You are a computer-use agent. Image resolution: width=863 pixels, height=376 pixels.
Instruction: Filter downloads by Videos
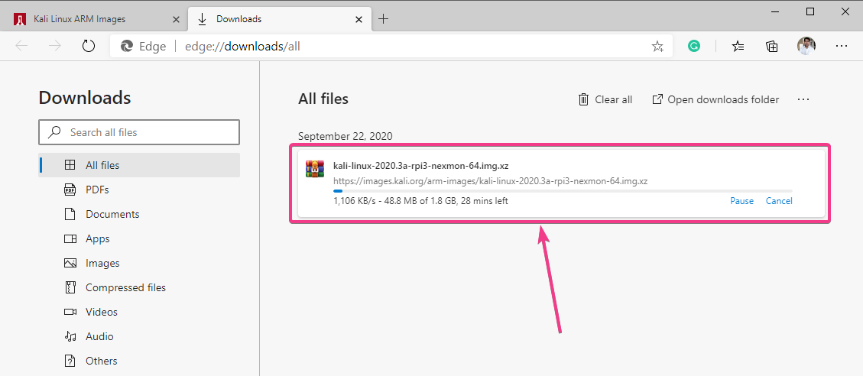tap(139, 312)
